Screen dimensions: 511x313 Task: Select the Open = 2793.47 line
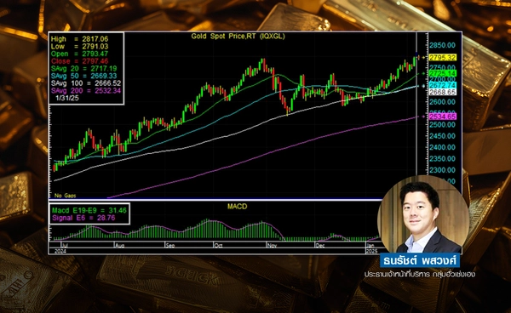click(x=79, y=54)
